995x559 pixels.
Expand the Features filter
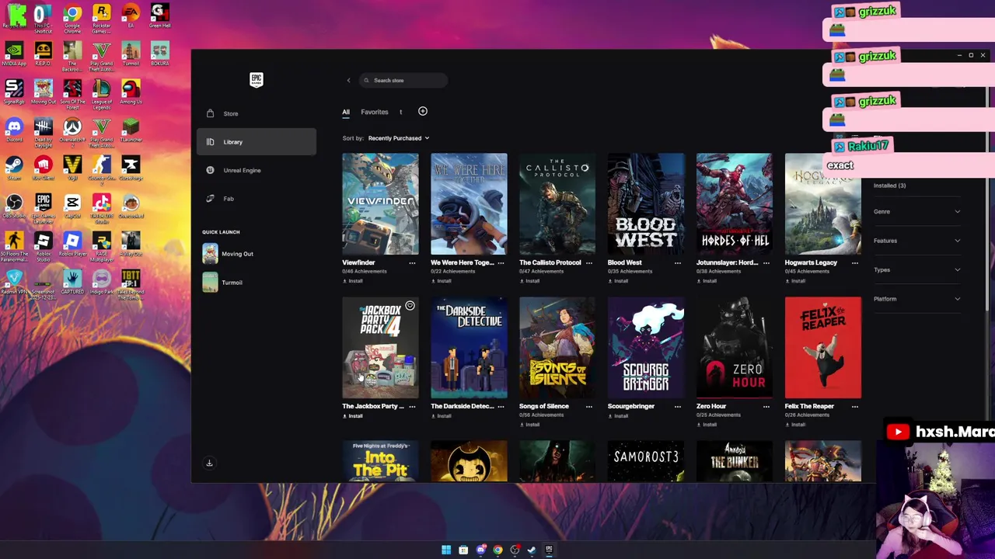[916, 241]
